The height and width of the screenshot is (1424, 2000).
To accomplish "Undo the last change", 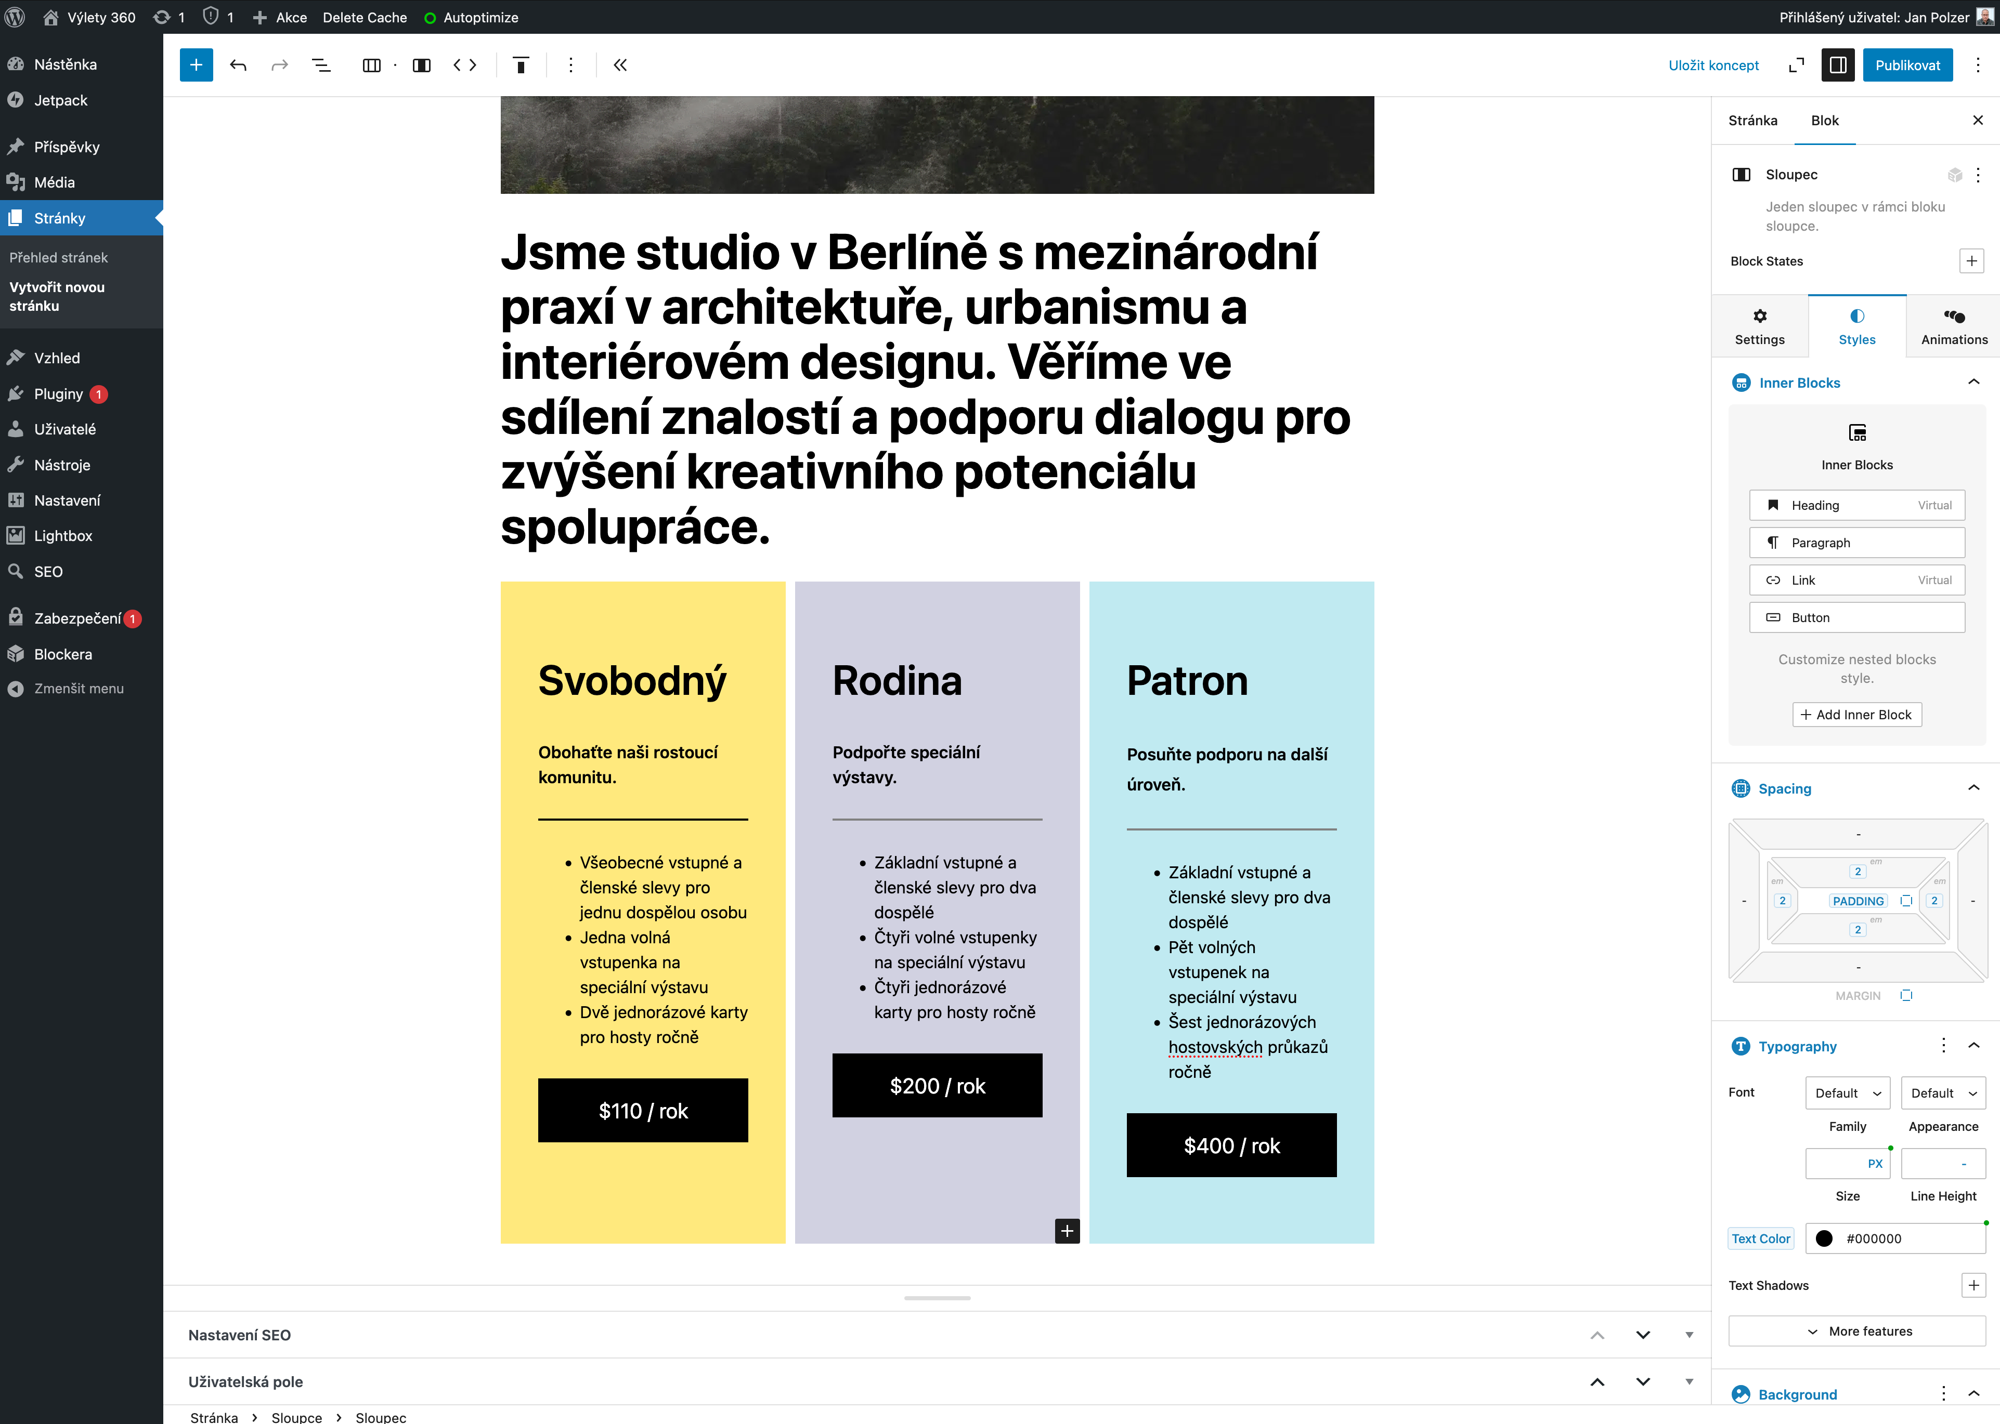I will tap(238, 65).
